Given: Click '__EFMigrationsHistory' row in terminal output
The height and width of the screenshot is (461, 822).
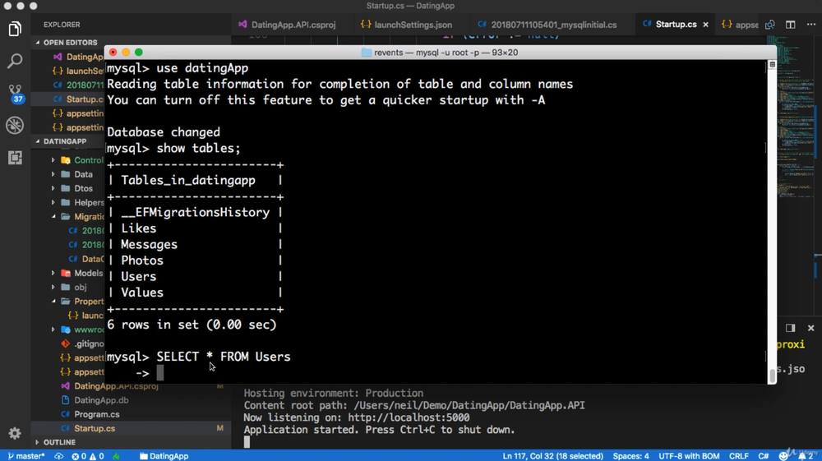Looking at the screenshot, I should (196, 213).
